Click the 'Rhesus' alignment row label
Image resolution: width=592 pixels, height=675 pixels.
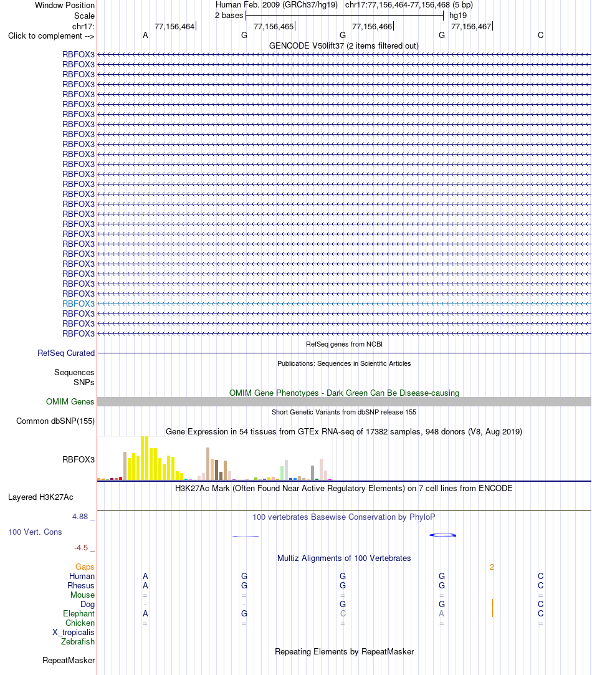(x=81, y=585)
